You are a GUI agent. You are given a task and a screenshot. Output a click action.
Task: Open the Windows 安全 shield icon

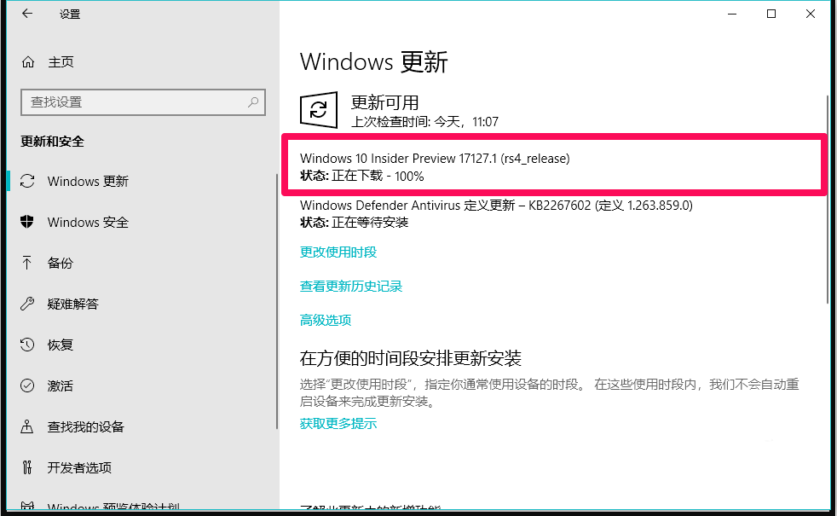coord(27,222)
